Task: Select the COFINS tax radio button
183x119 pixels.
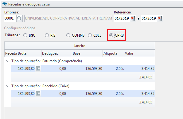Action: pyautogui.click(x=68, y=35)
